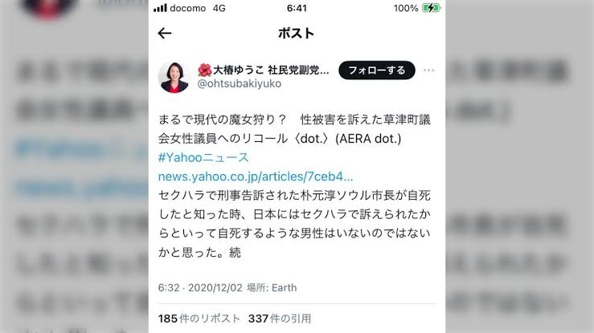594x333 pixels.
Task: Tap the 6:41 clock in status bar
Action: pyautogui.click(x=297, y=8)
